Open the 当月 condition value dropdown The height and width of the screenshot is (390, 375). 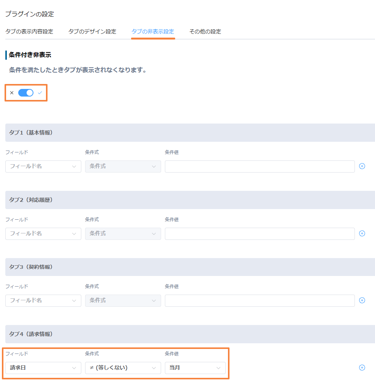point(195,368)
